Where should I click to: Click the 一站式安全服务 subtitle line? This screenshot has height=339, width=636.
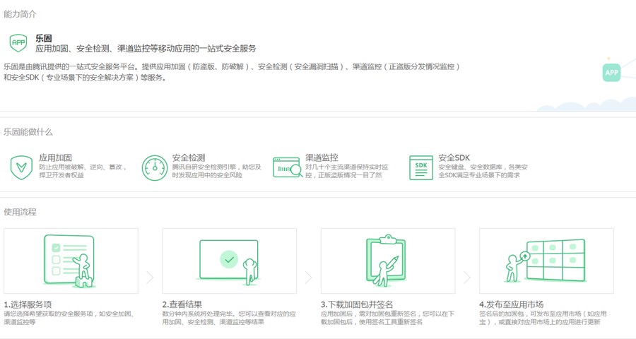point(146,49)
